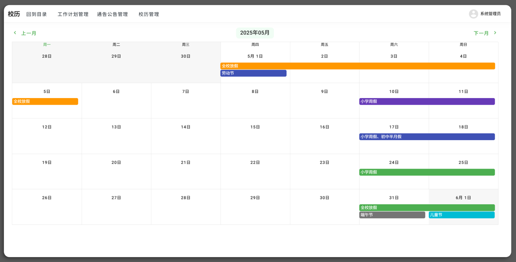Click the 上一月 link

(x=29, y=33)
